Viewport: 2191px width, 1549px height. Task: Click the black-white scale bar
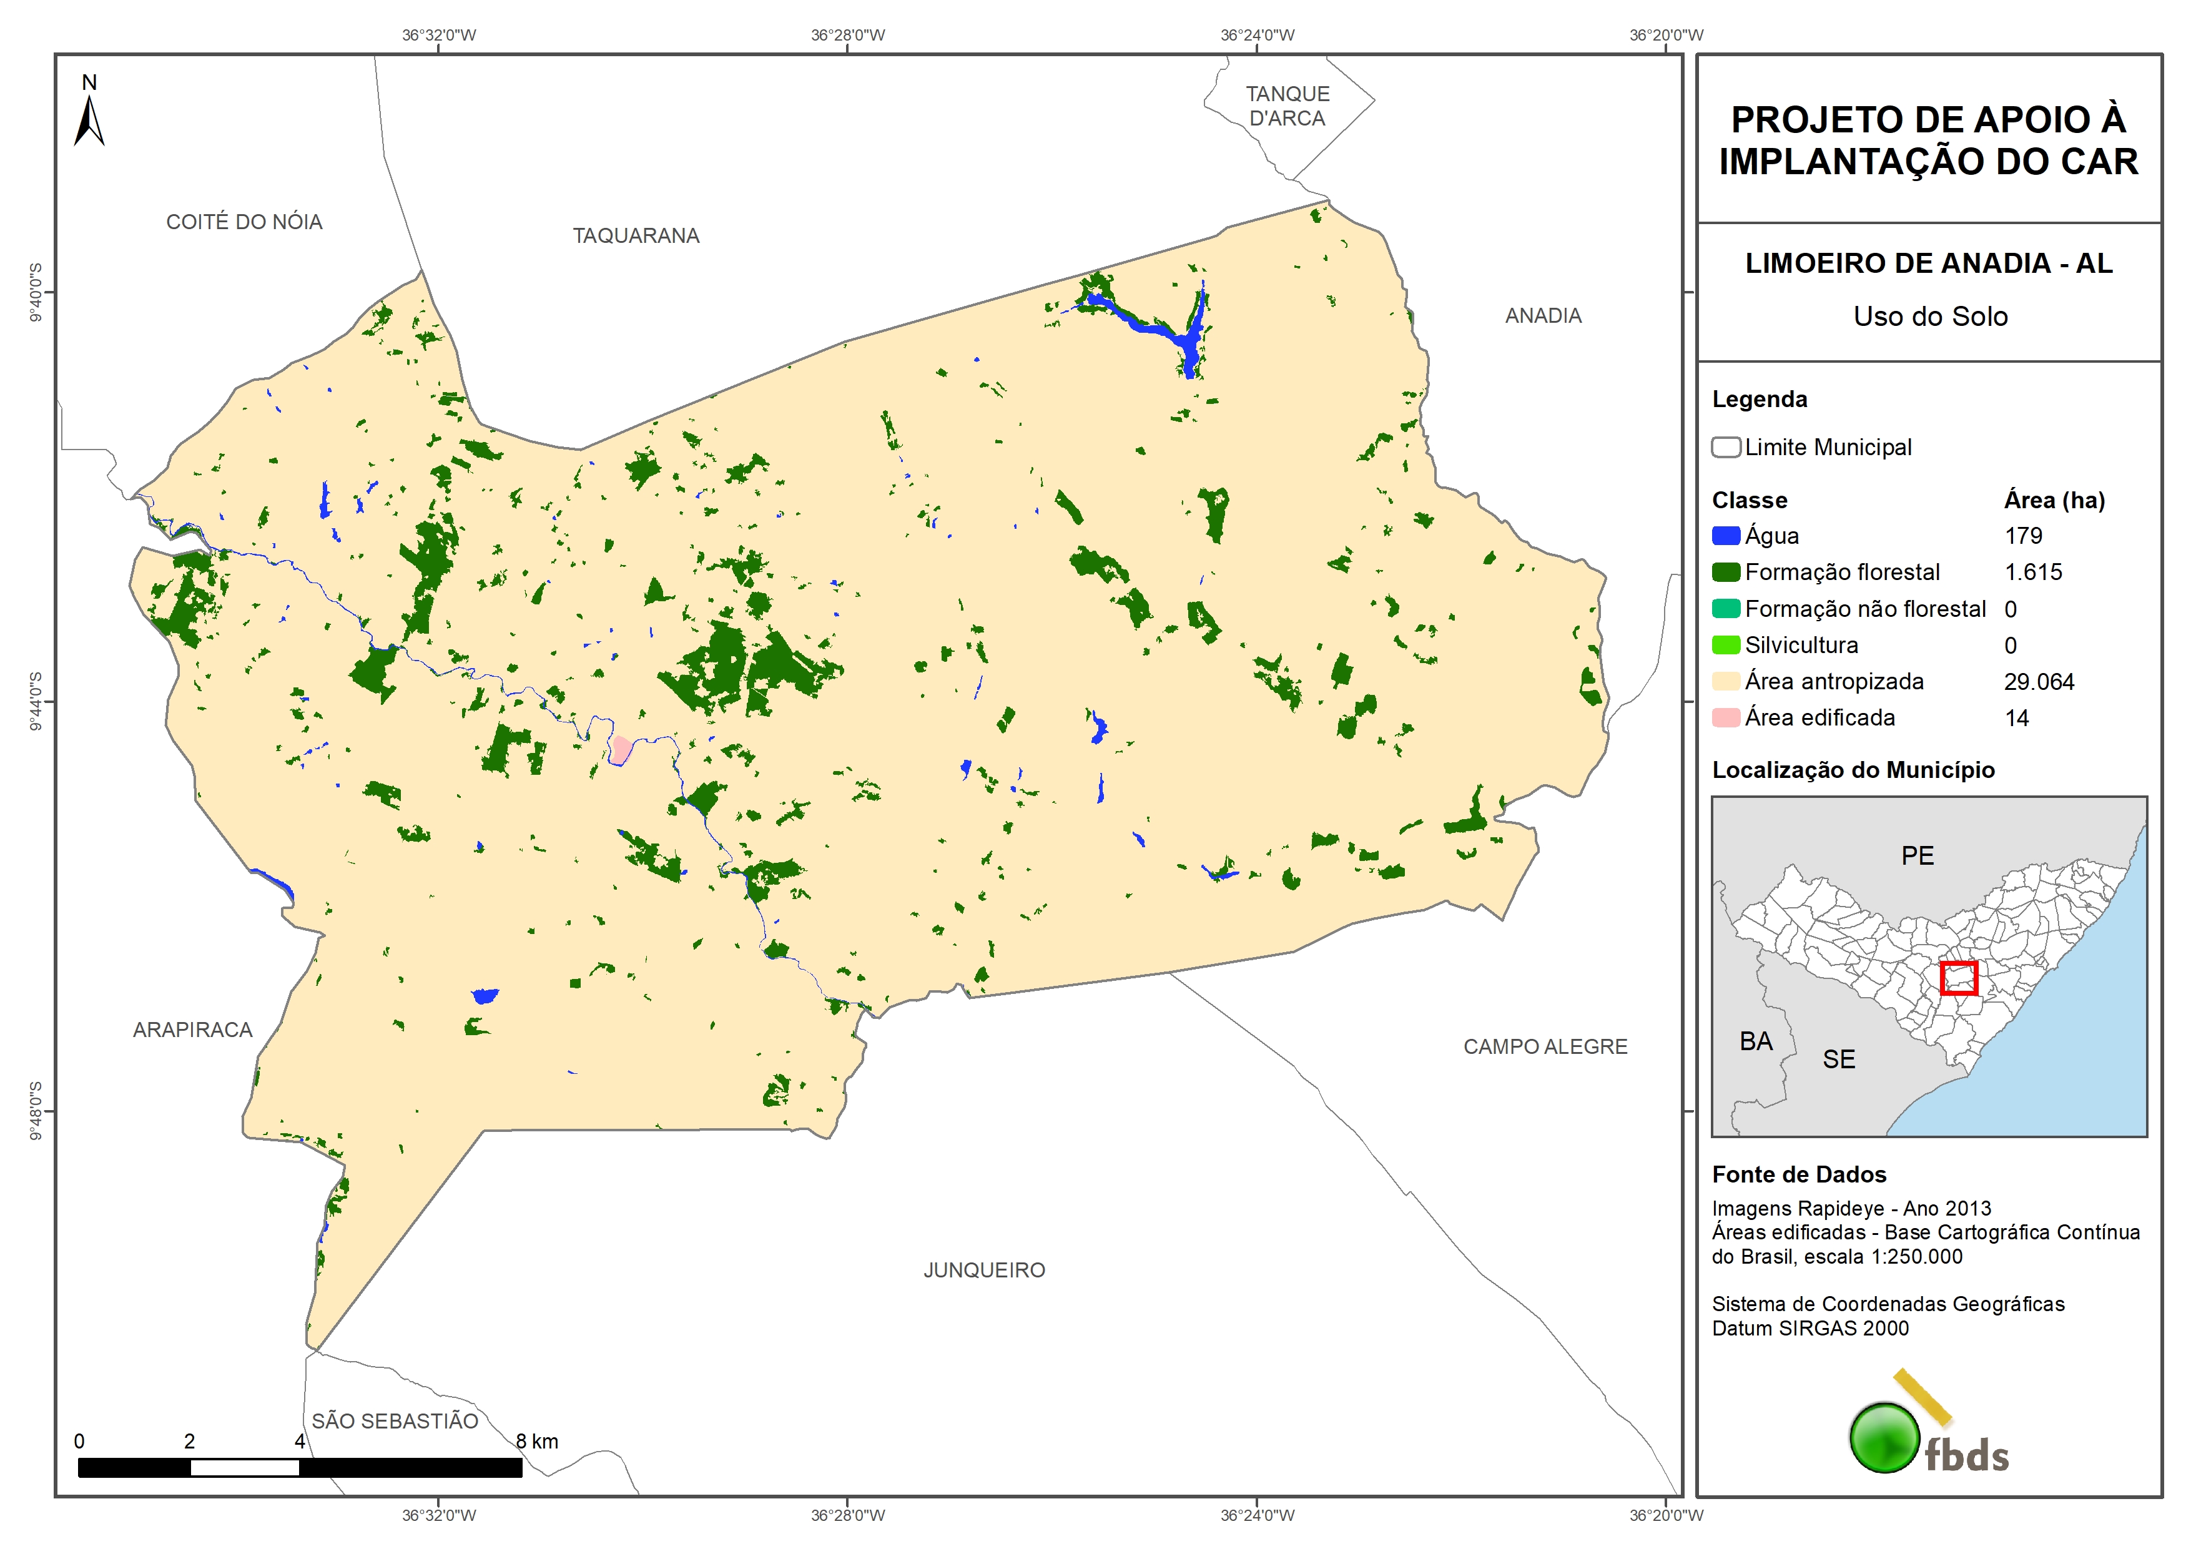coord(300,1468)
